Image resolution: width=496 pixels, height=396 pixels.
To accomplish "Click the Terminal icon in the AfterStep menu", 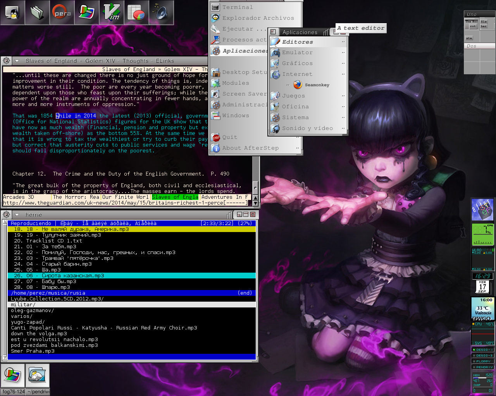I will (x=215, y=7).
